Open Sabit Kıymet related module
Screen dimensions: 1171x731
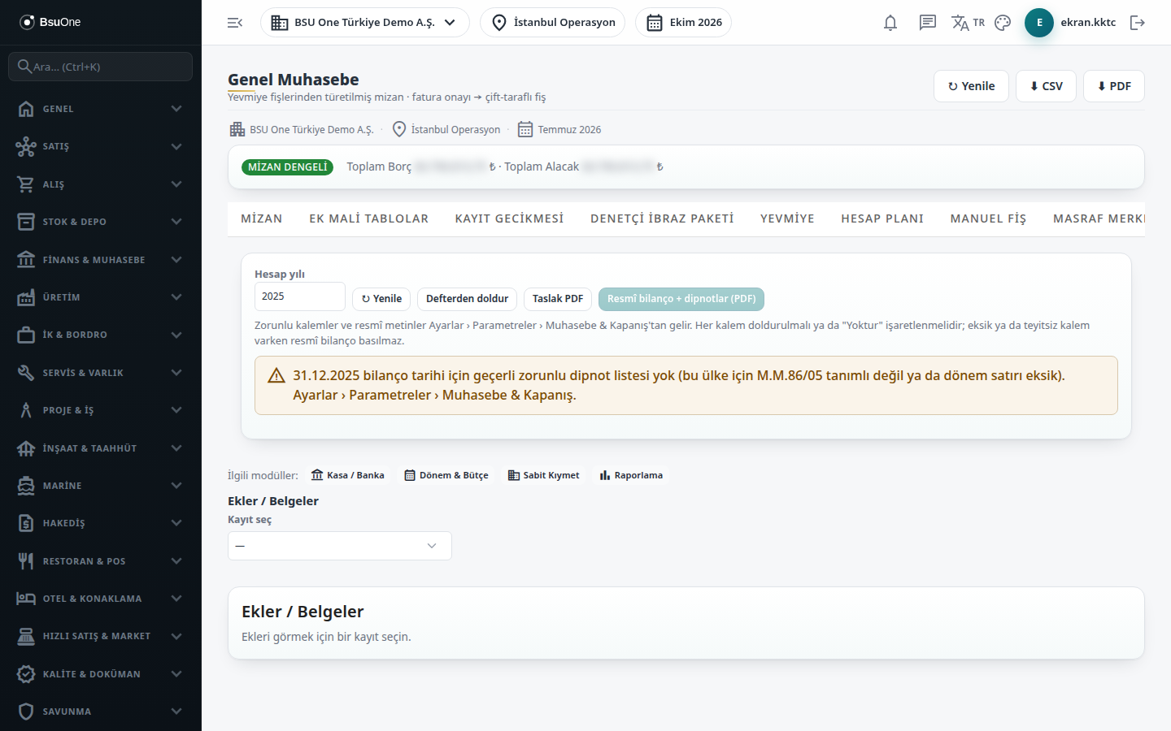[543, 475]
